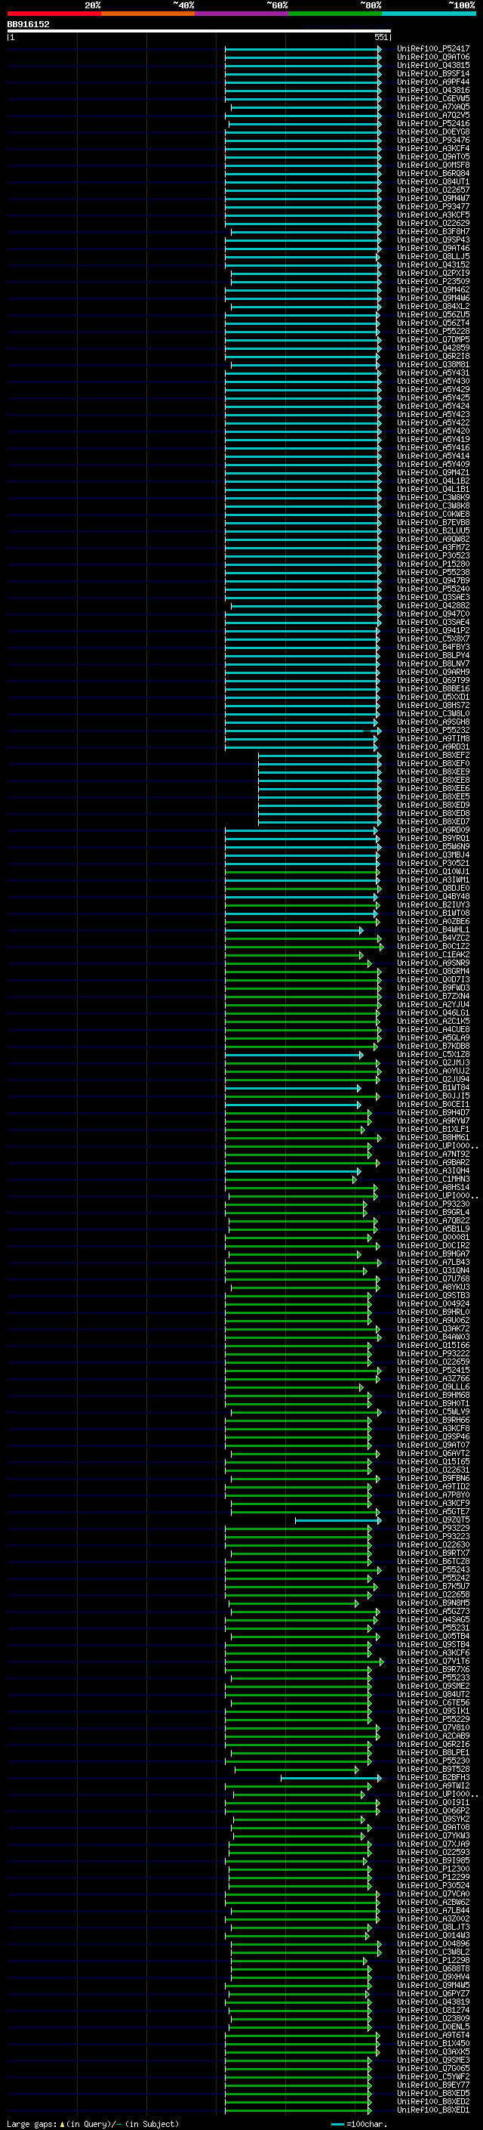Select hit label UniRef100_C1EAK2
Viewport: 483px width, 2130px height.
pyautogui.click(x=433, y=954)
